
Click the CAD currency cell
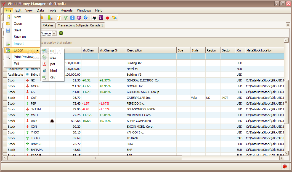click(240, 138)
